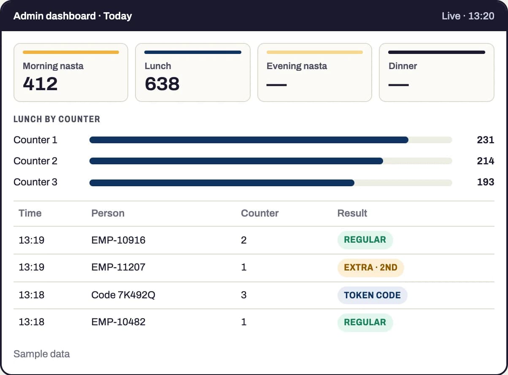Click counter value 2 in EMP-10916 row
508x375 pixels.
pyautogui.click(x=244, y=240)
